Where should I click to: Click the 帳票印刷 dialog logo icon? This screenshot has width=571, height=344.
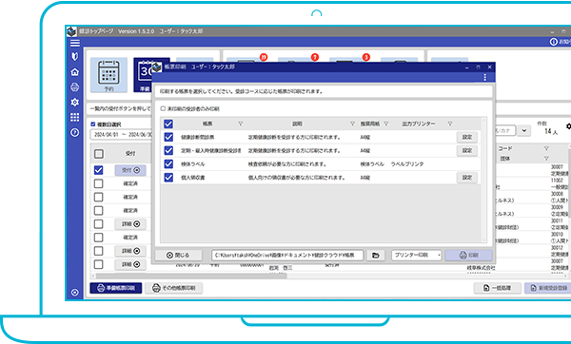point(157,67)
